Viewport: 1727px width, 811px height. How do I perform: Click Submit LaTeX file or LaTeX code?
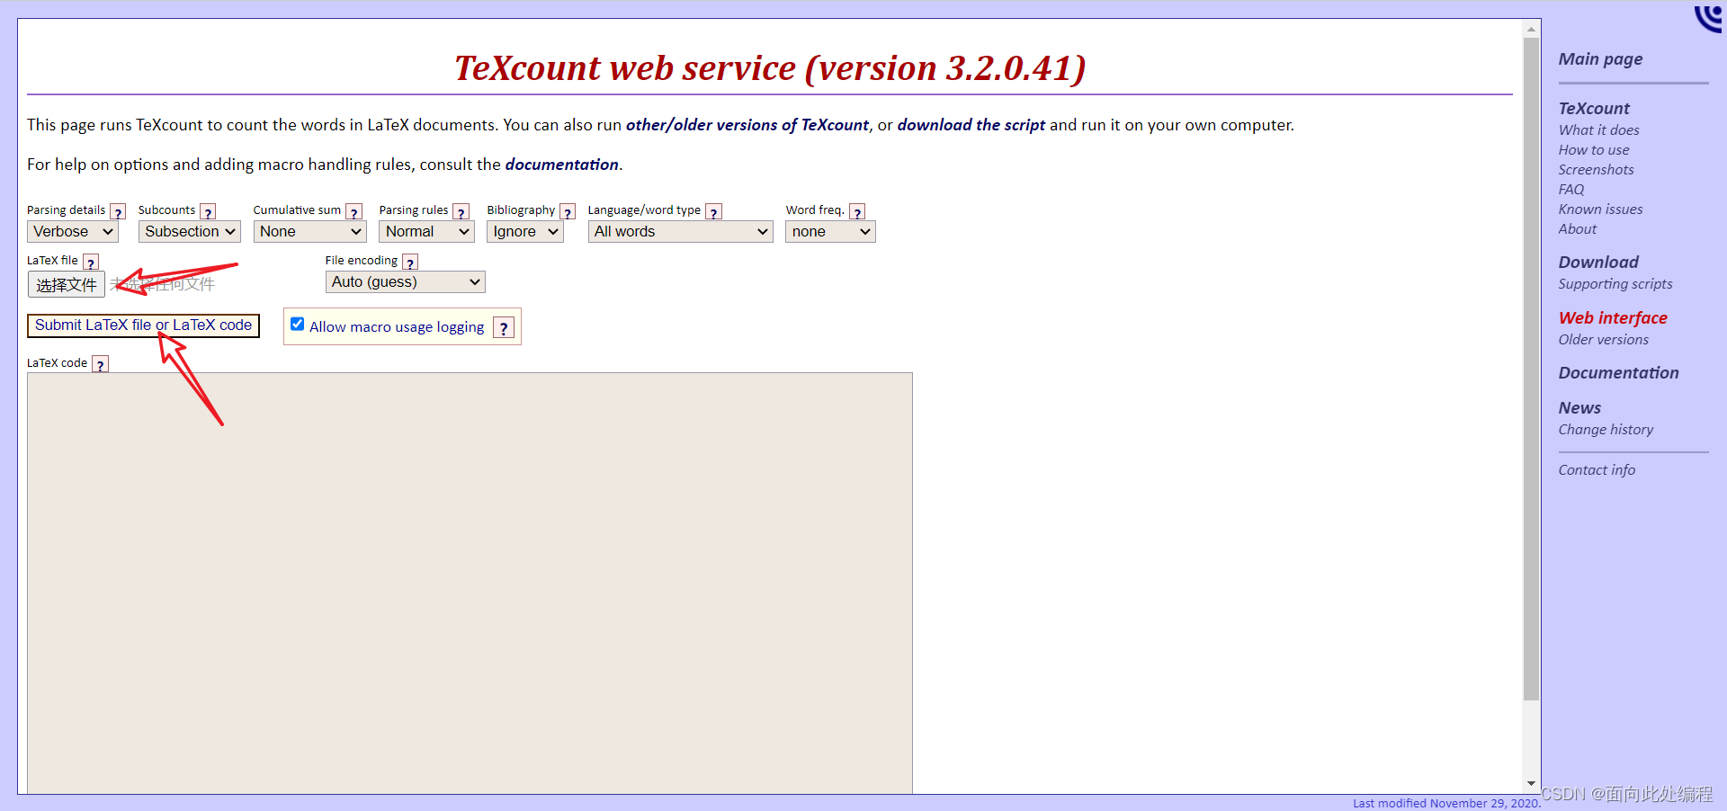[143, 325]
